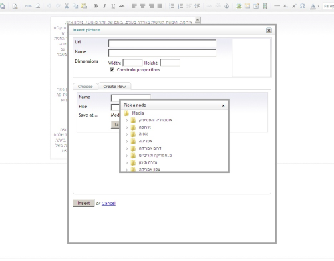Insert a numbered list

[180, 6]
